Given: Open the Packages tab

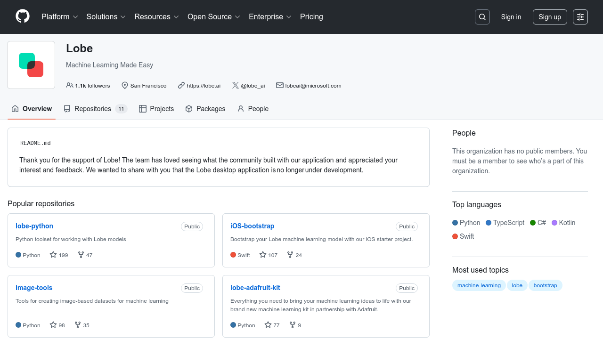Looking at the screenshot, I should (205, 109).
